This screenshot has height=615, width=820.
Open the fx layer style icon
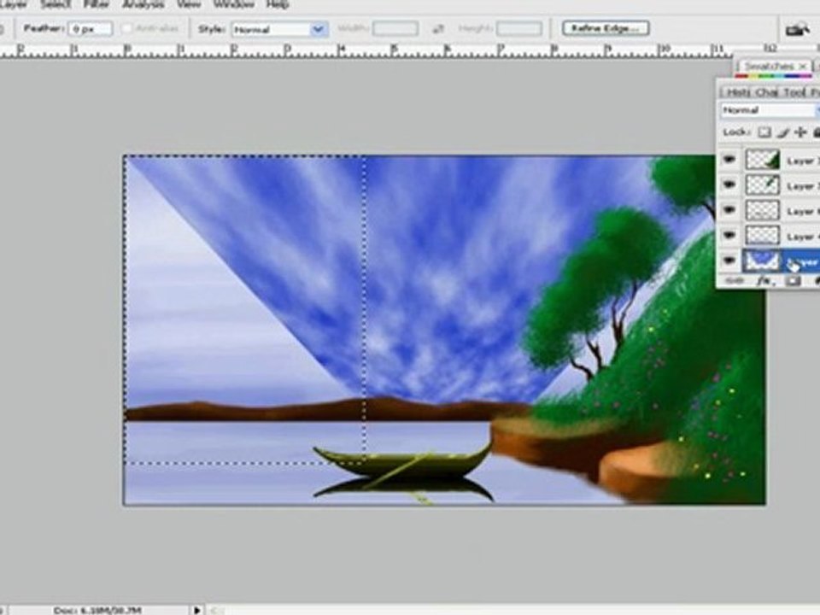click(x=764, y=281)
